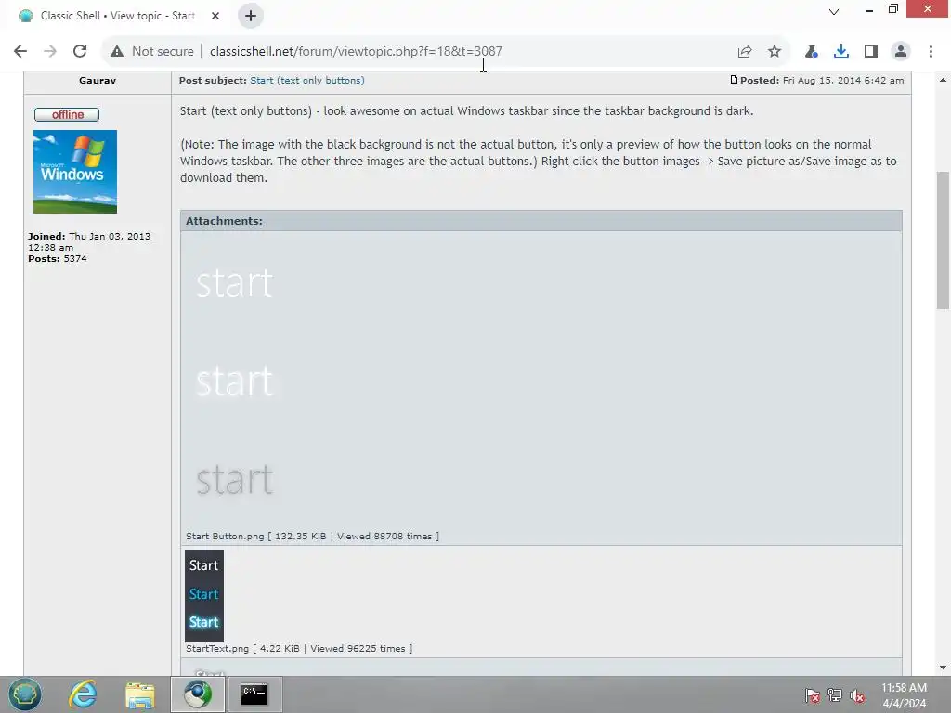Open the Classic Shell Start button
951x713 pixels.
click(25, 694)
